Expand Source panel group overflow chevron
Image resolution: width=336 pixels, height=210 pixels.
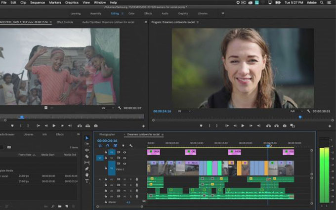[x=146, y=22]
